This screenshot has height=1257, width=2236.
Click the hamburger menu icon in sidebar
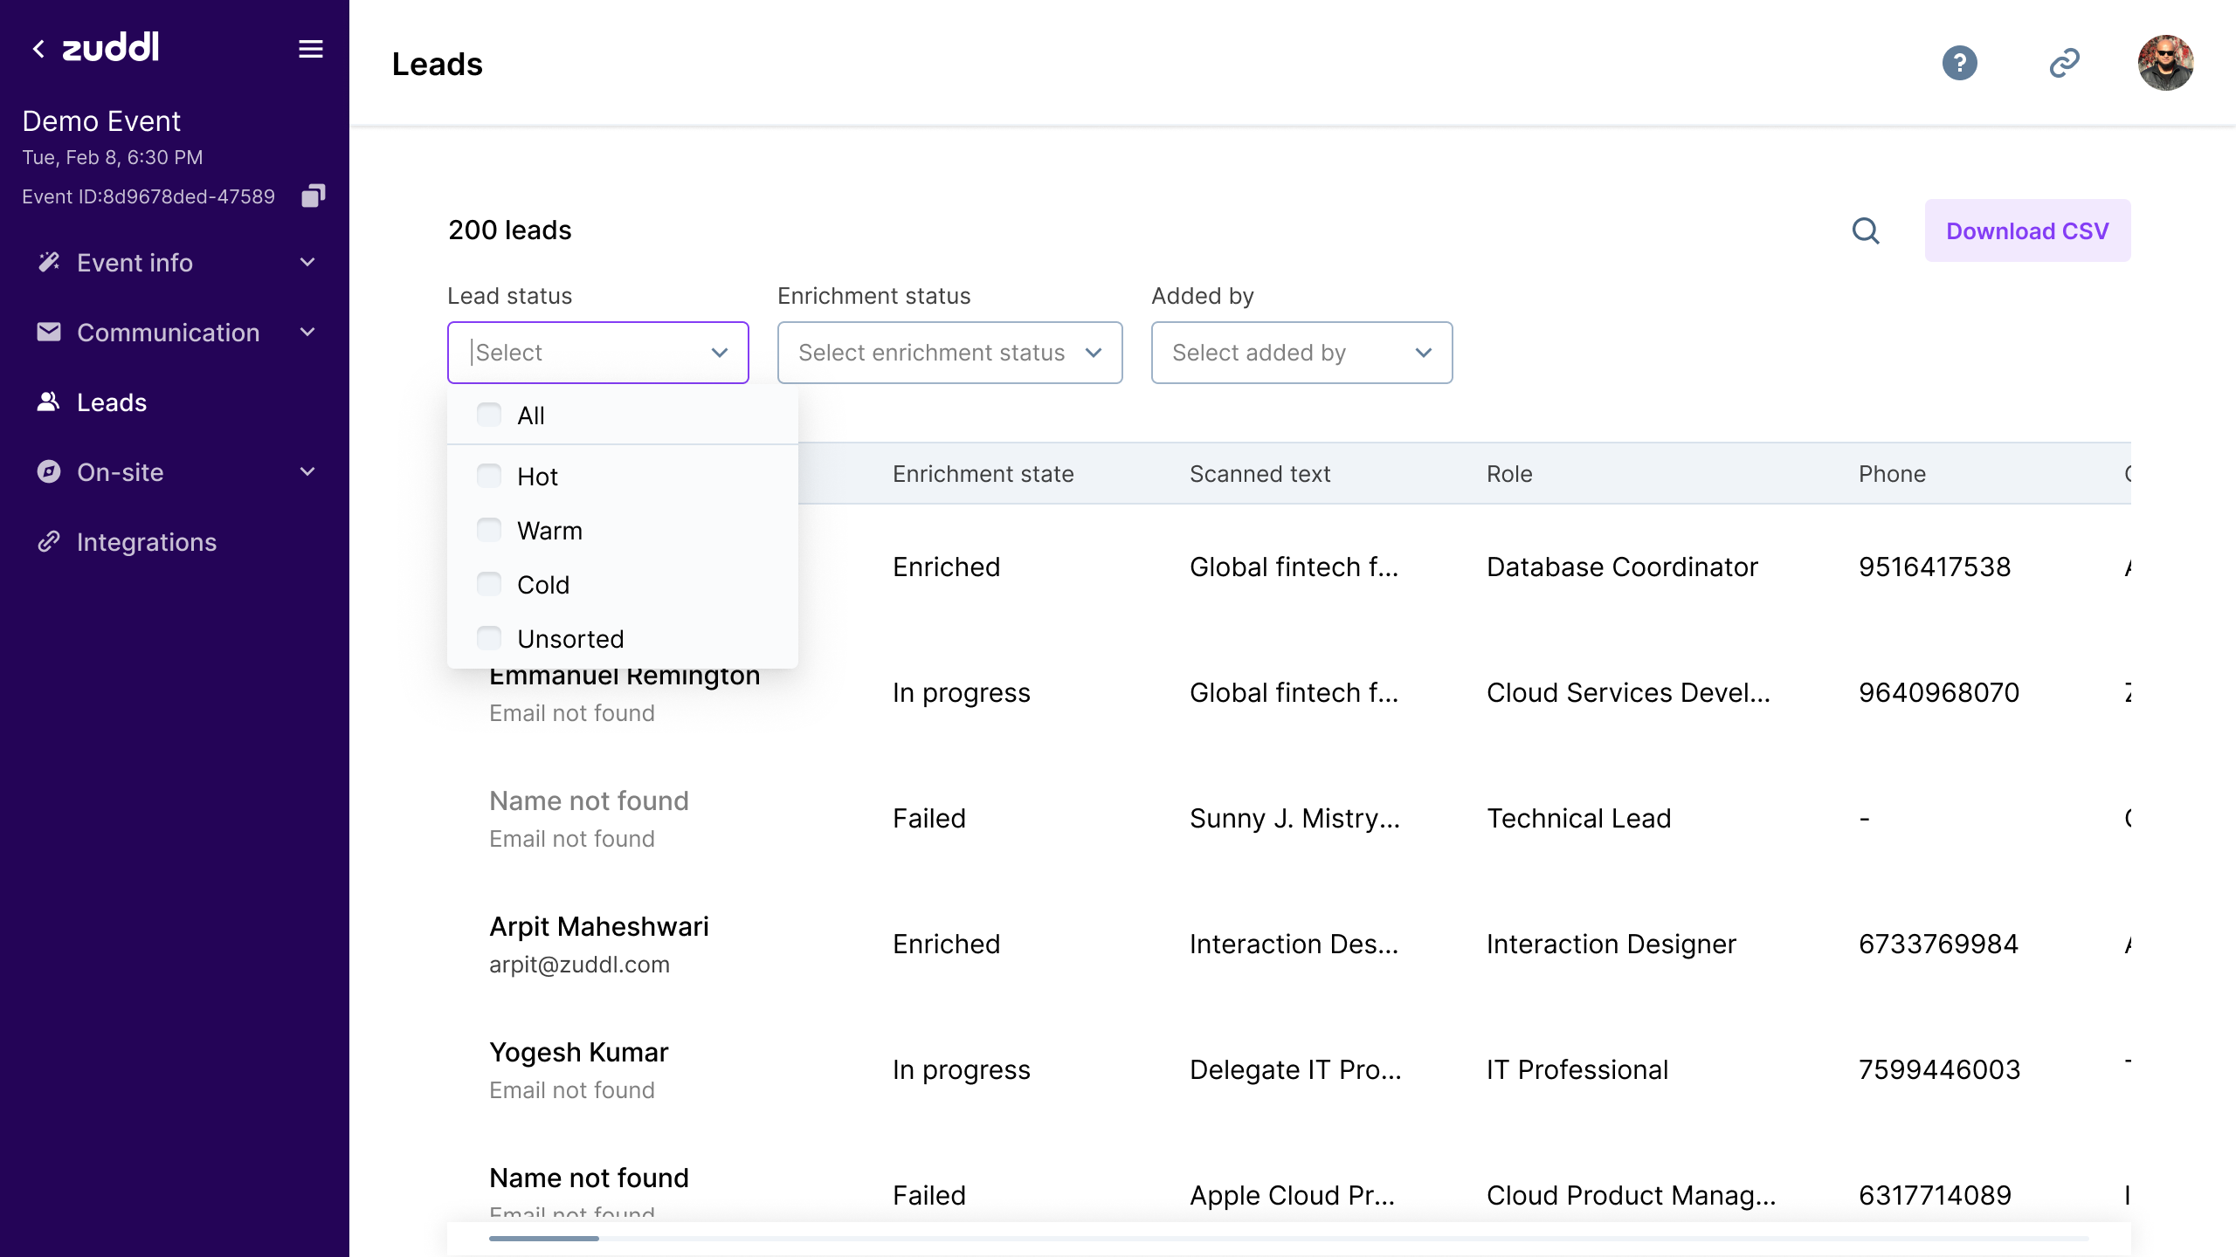click(311, 49)
